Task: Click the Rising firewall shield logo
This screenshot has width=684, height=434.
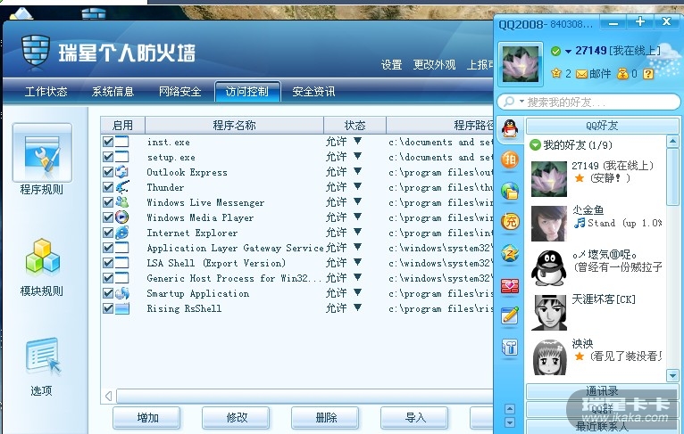Action: [x=36, y=51]
